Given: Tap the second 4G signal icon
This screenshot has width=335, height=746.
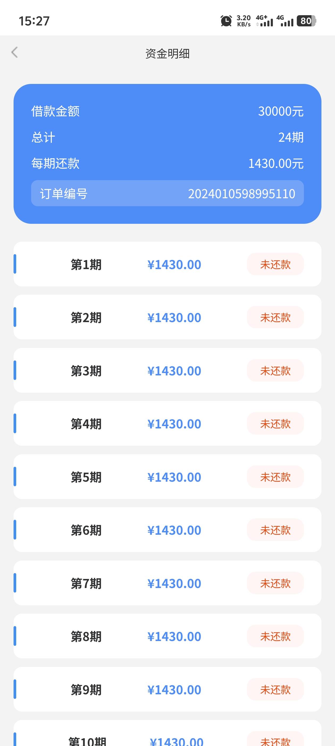Looking at the screenshot, I should pyautogui.click(x=285, y=21).
